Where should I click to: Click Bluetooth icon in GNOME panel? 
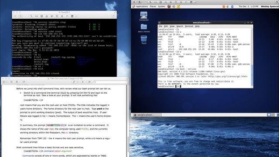tap(232, 7)
